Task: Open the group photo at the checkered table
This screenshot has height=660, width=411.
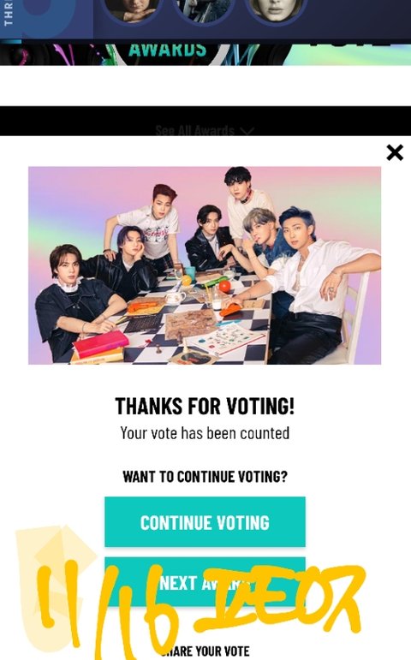Action: point(205,265)
